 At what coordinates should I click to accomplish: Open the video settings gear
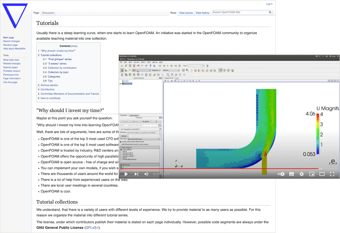(302, 174)
